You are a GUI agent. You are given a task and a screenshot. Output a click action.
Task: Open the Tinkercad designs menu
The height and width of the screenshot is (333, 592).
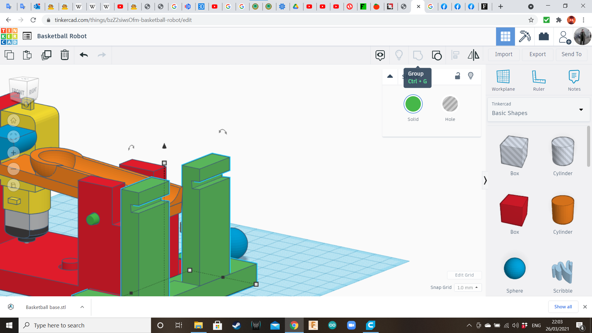(27, 36)
